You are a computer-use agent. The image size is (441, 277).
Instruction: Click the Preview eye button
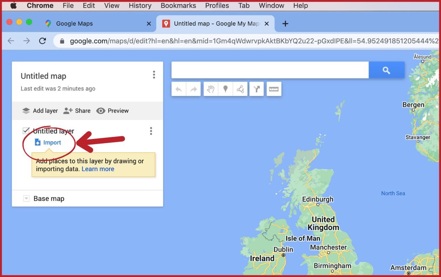tap(112, 111)
